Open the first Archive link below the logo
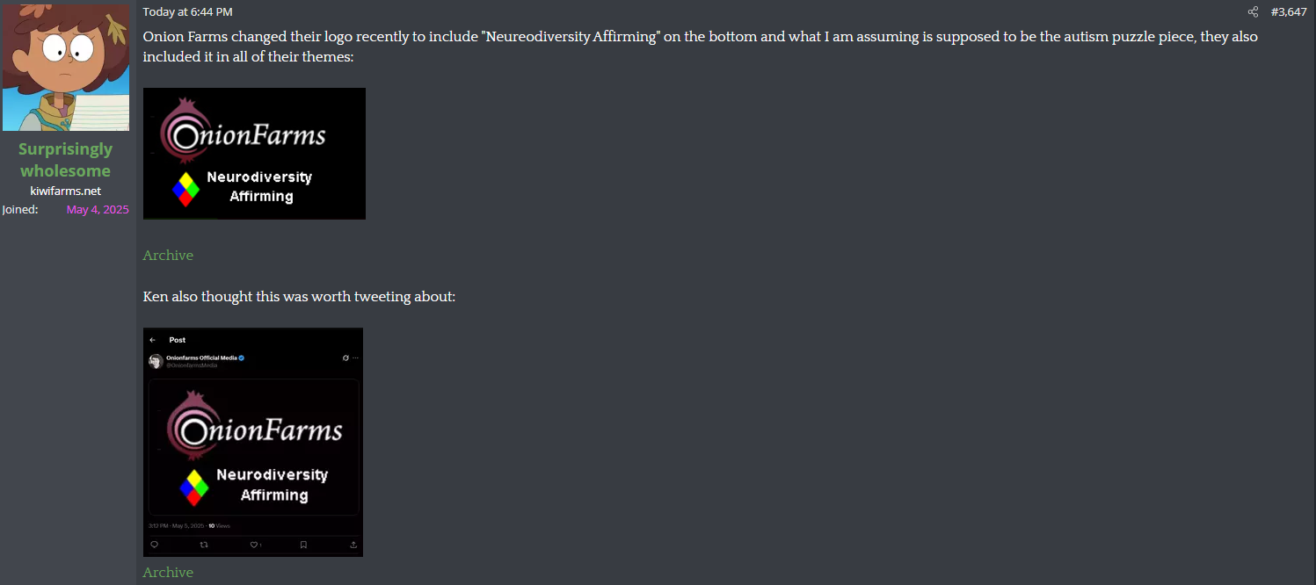 point(168,256)
